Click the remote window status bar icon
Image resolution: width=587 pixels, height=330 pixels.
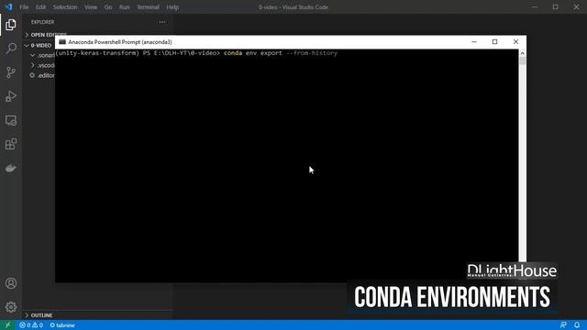7,325
